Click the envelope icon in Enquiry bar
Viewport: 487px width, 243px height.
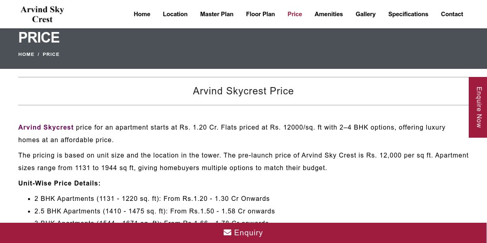click(x=227, y=232)
